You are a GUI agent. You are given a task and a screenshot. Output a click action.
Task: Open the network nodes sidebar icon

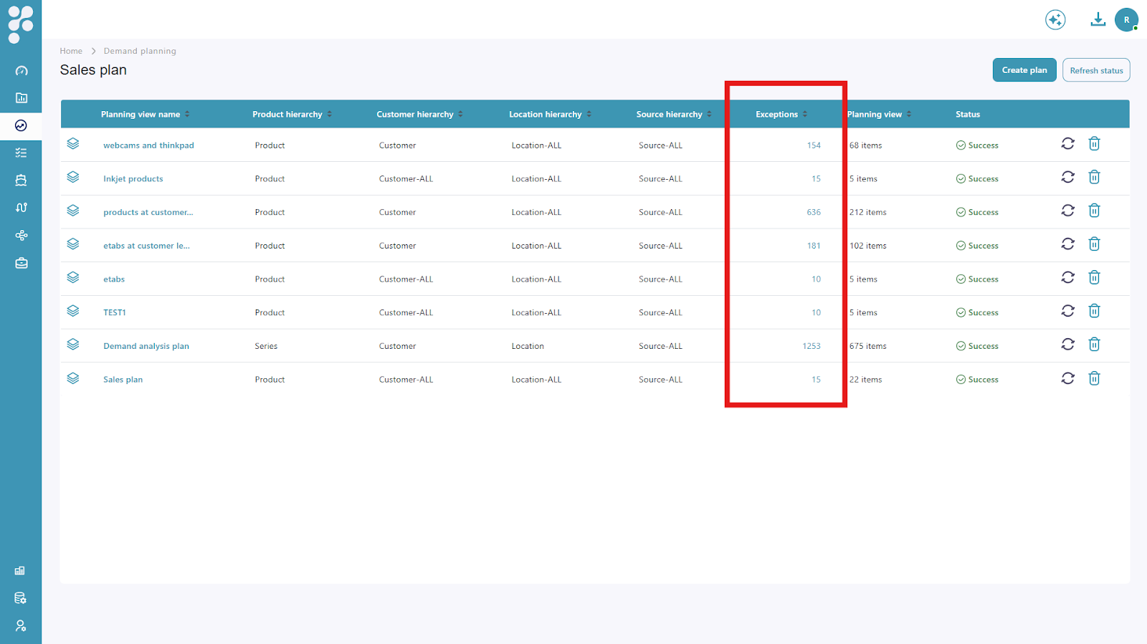[x=22, y=235]
